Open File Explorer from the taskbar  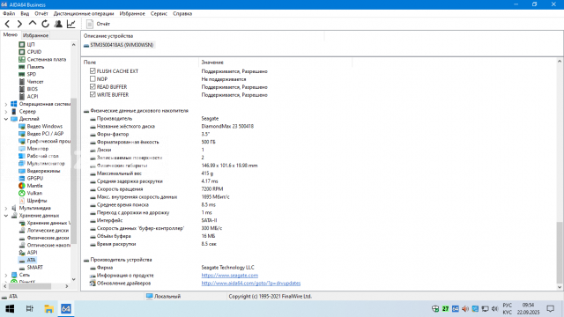tap(48, 309)
